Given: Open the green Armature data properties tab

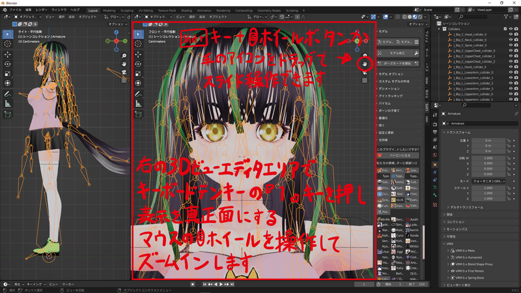Looking at the screenshot, I should coord(435,188).
